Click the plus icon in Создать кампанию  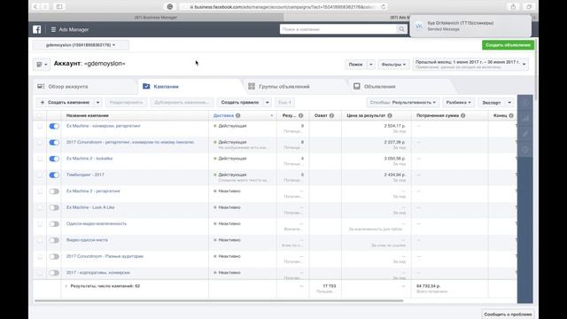pyautogui.click(x=43, y=103)
